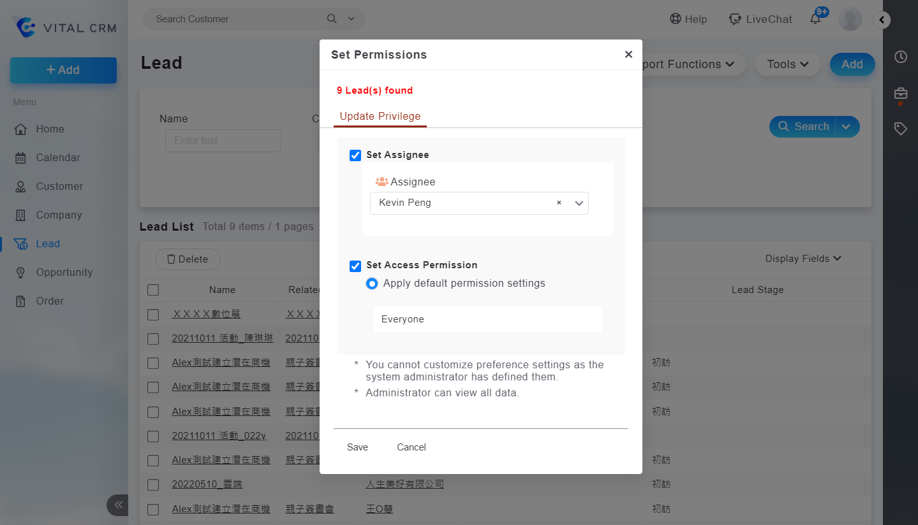Viewport: 918px width, 525px height.
Task: Open the history clock icon in right panel
Action: [900, 57]
